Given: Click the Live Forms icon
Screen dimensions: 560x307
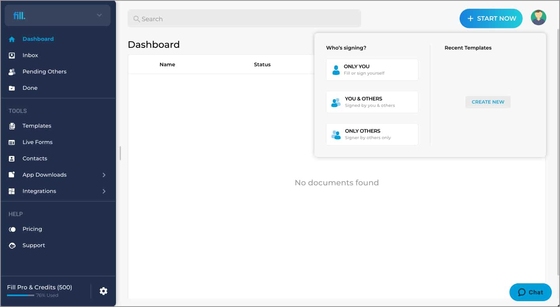Looking at the screenshot, I should [12, 142].
